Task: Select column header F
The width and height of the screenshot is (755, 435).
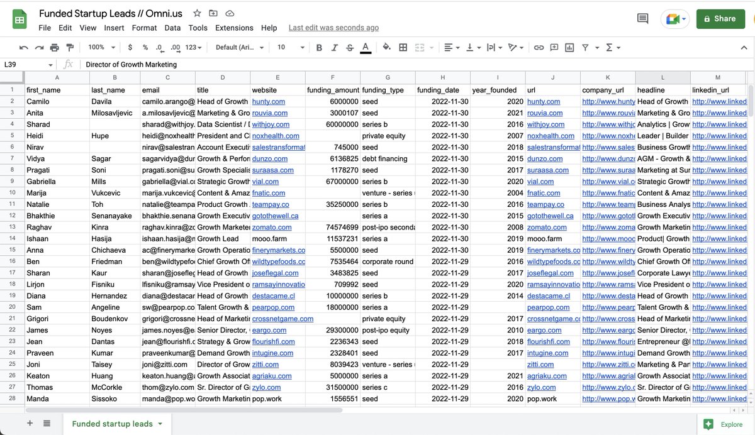Action: pyautogui.click(x=333, y=78)
